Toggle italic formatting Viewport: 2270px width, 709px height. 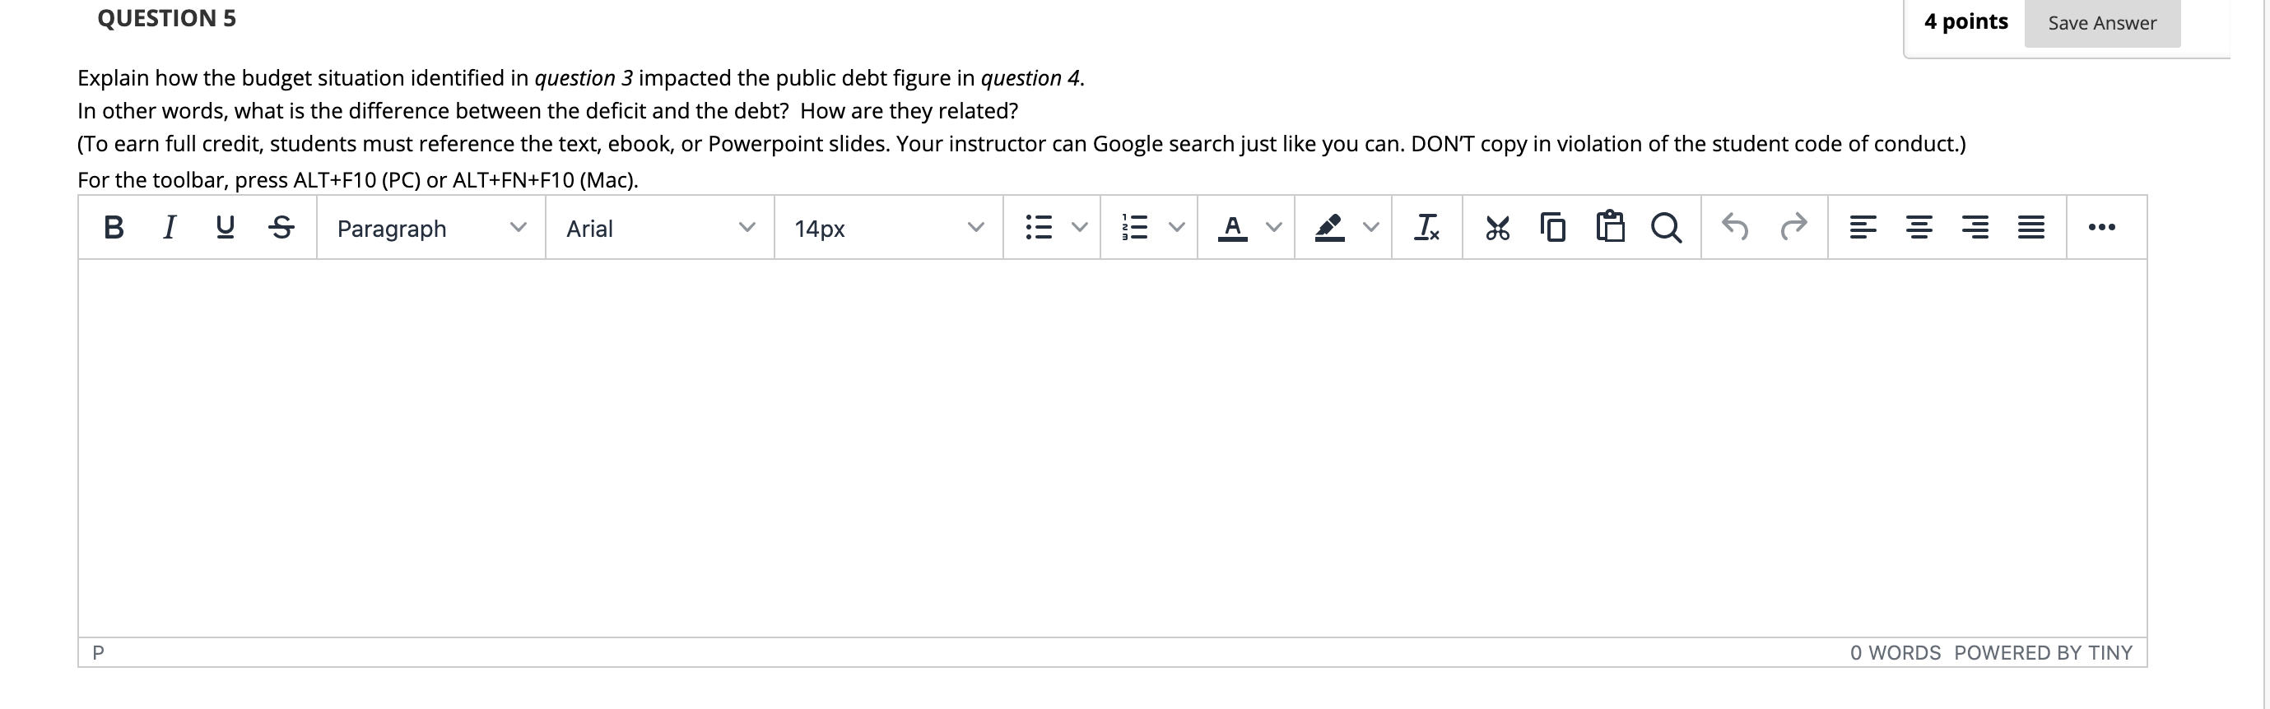(x=170, y=227)
